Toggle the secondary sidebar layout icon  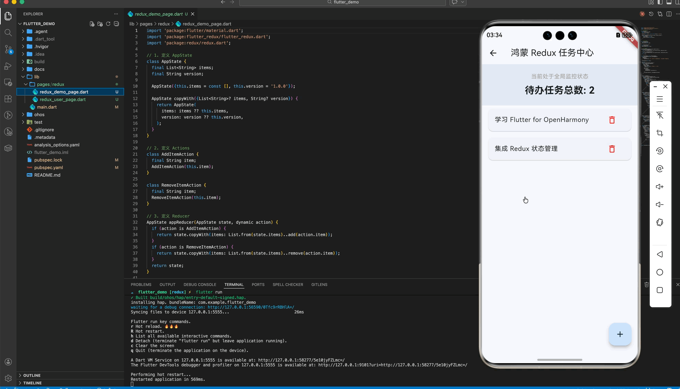677,2
